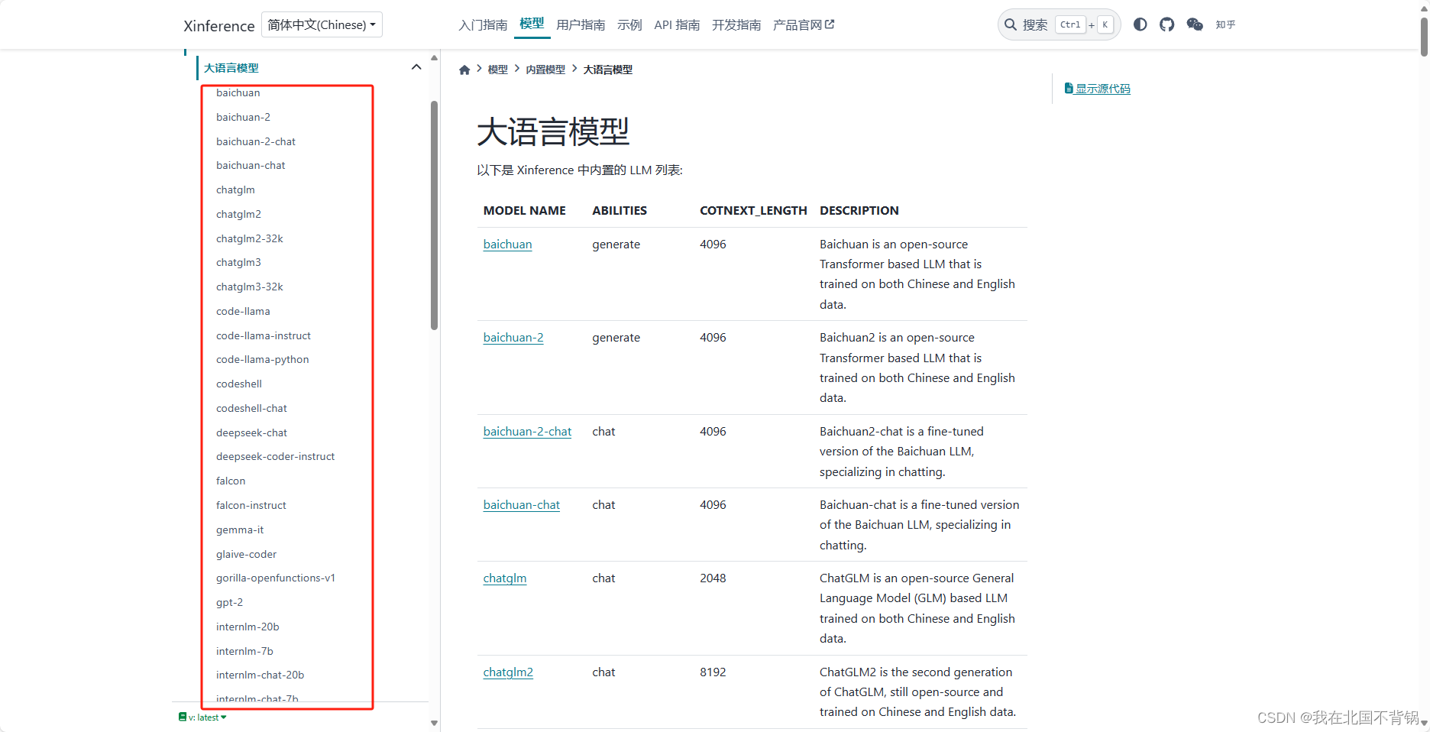1430x732 pixels.
Task: Select code-llama in the sidebar
Action: coord(243,311)
